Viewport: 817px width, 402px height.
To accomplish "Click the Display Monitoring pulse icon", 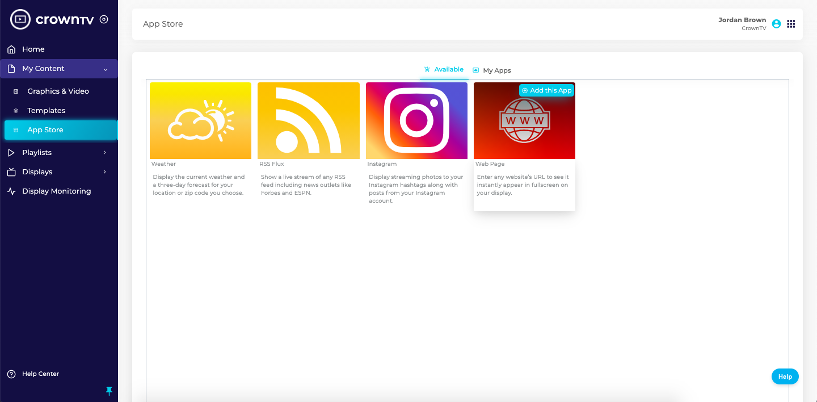I will [x=11, y=191].
